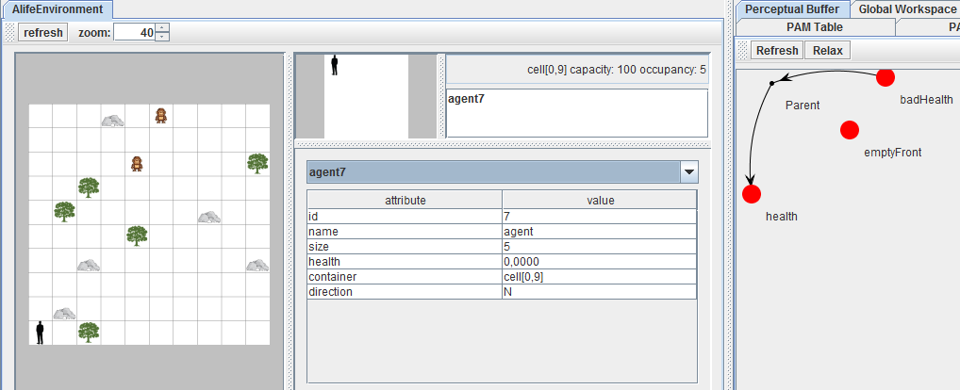This screenshot has height=390, width=960.
Task: Select the monkey below the top row
Action: point(137,164)
